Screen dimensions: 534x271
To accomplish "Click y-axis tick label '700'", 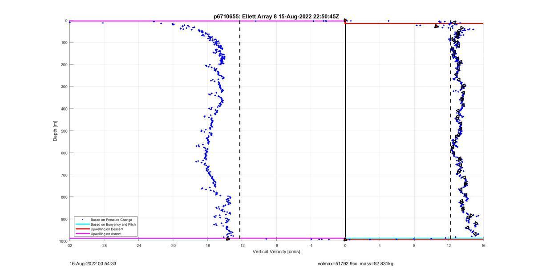I will coord(64,175).
